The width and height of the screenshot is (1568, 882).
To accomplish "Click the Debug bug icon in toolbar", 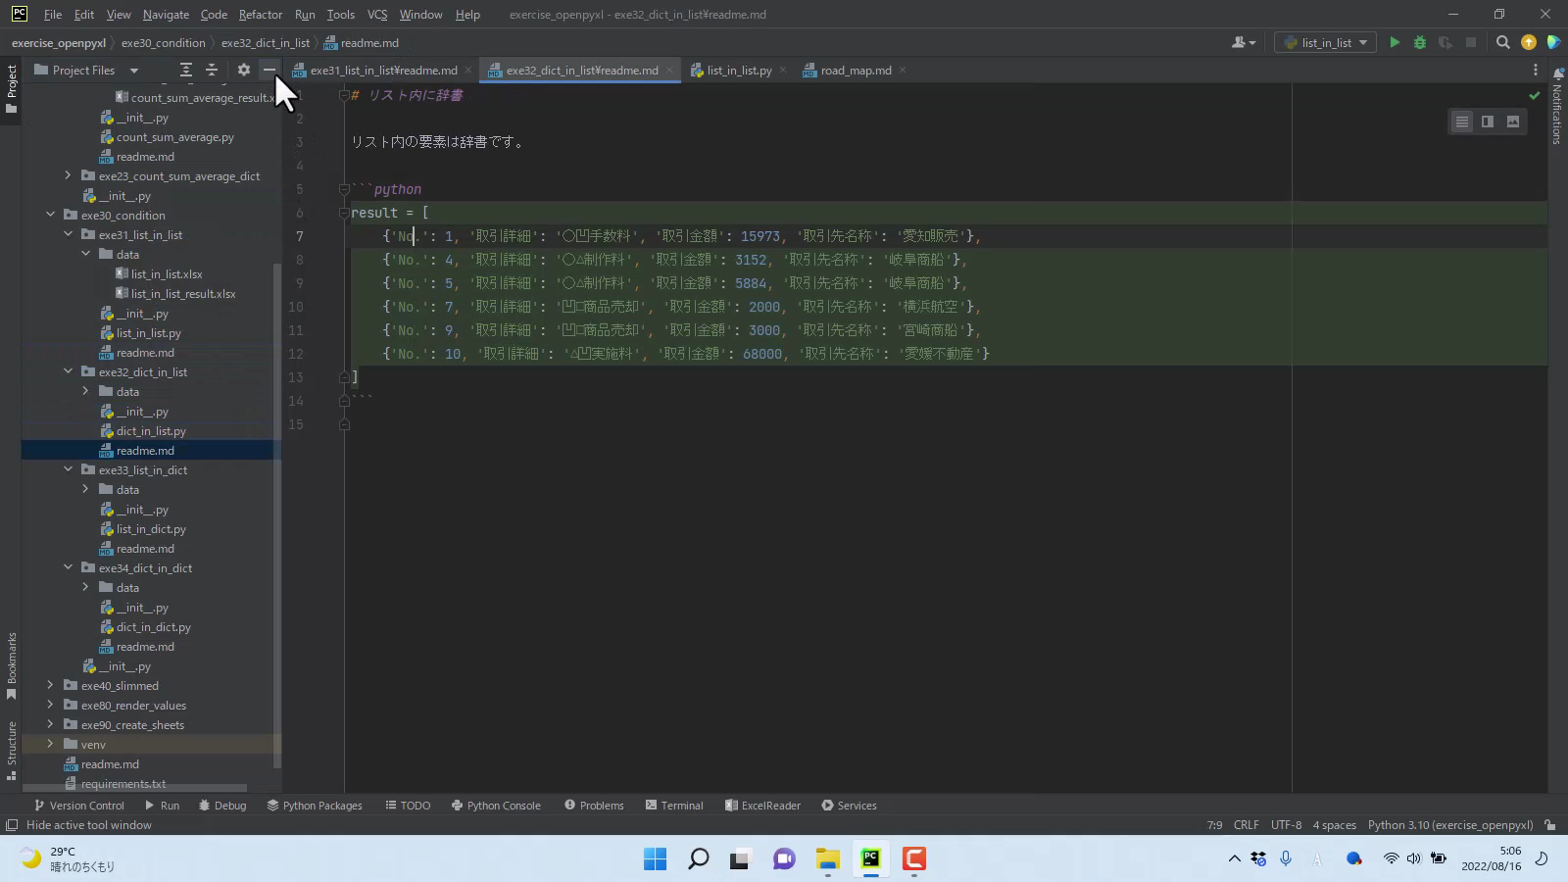I will coord(1419,42).
